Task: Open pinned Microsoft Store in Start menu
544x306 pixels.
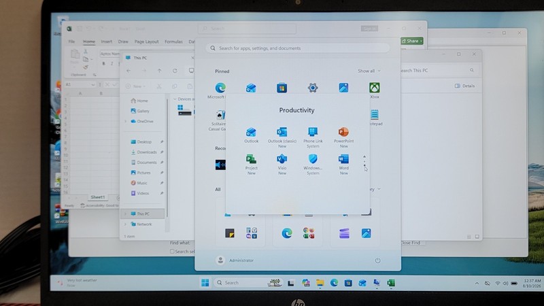Action: click(x=282, y=88)
